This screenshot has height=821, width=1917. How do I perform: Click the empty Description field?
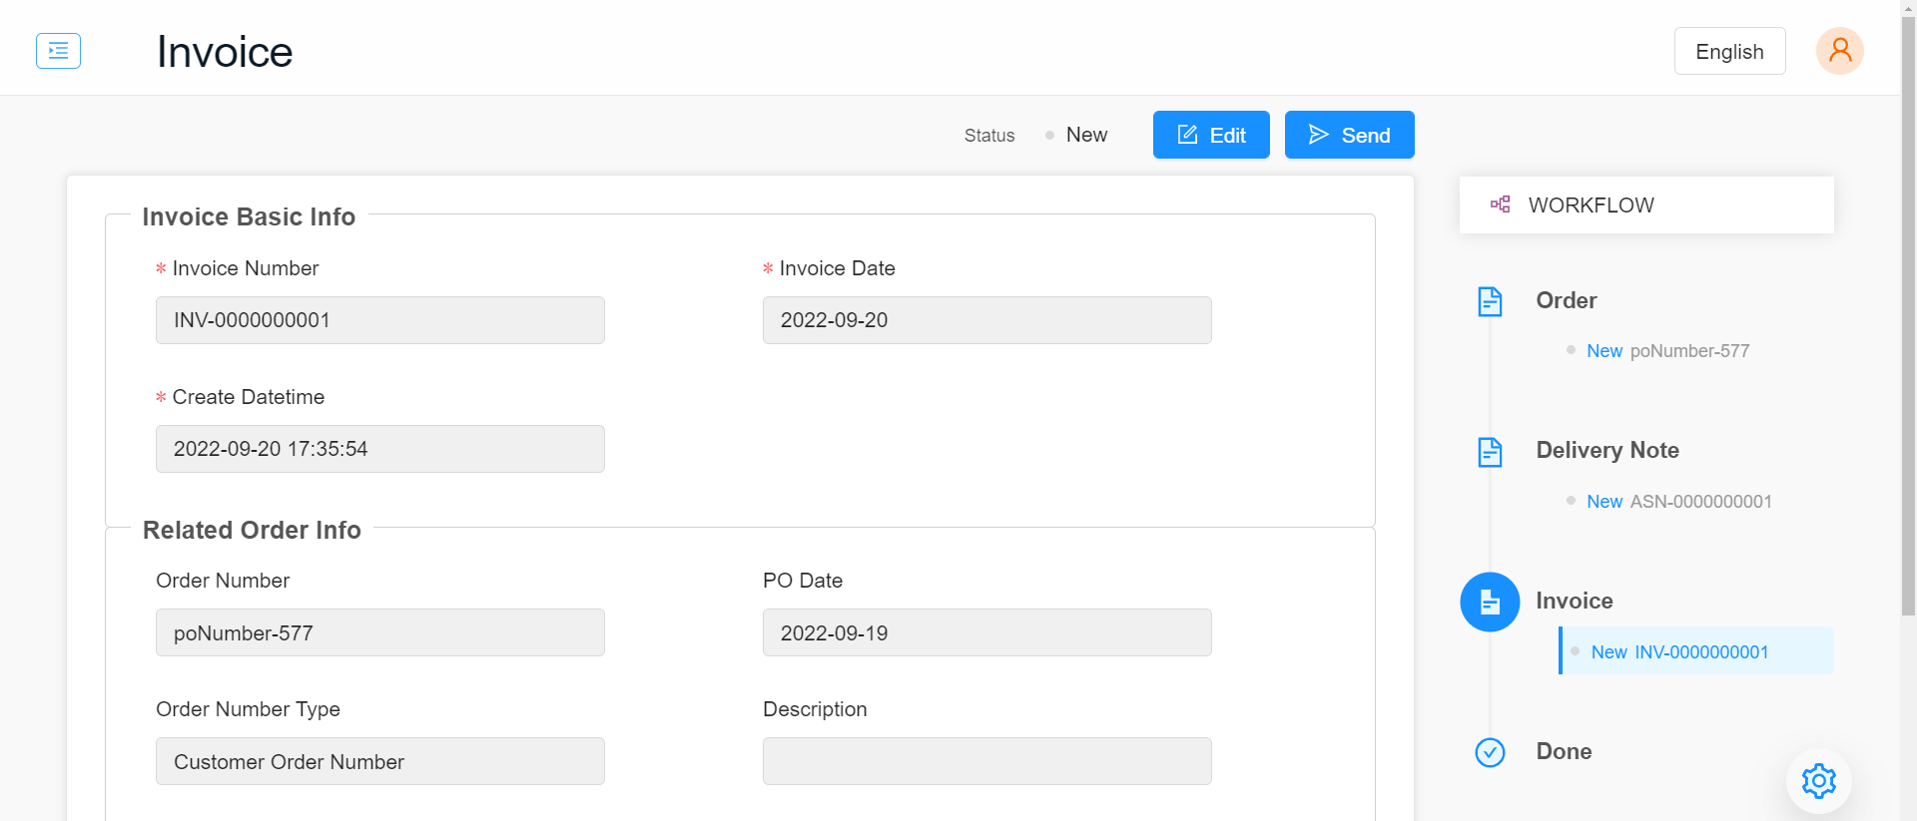pyautogui.click(x=987, y=761)
